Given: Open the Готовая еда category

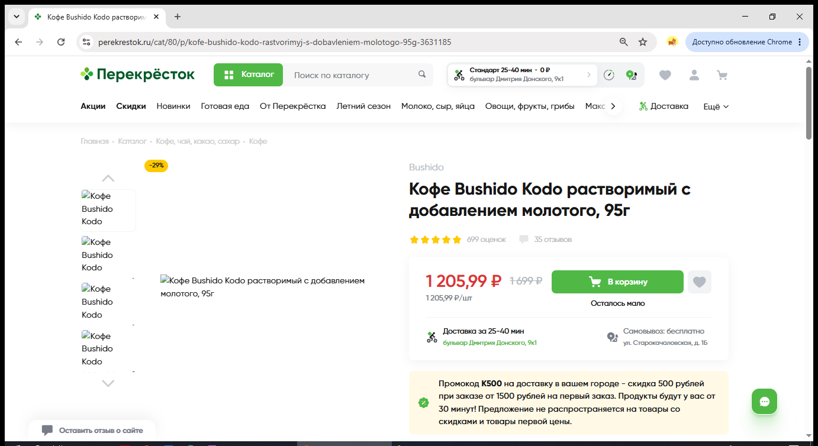Looking at the screenshot, I should [225, 106].
